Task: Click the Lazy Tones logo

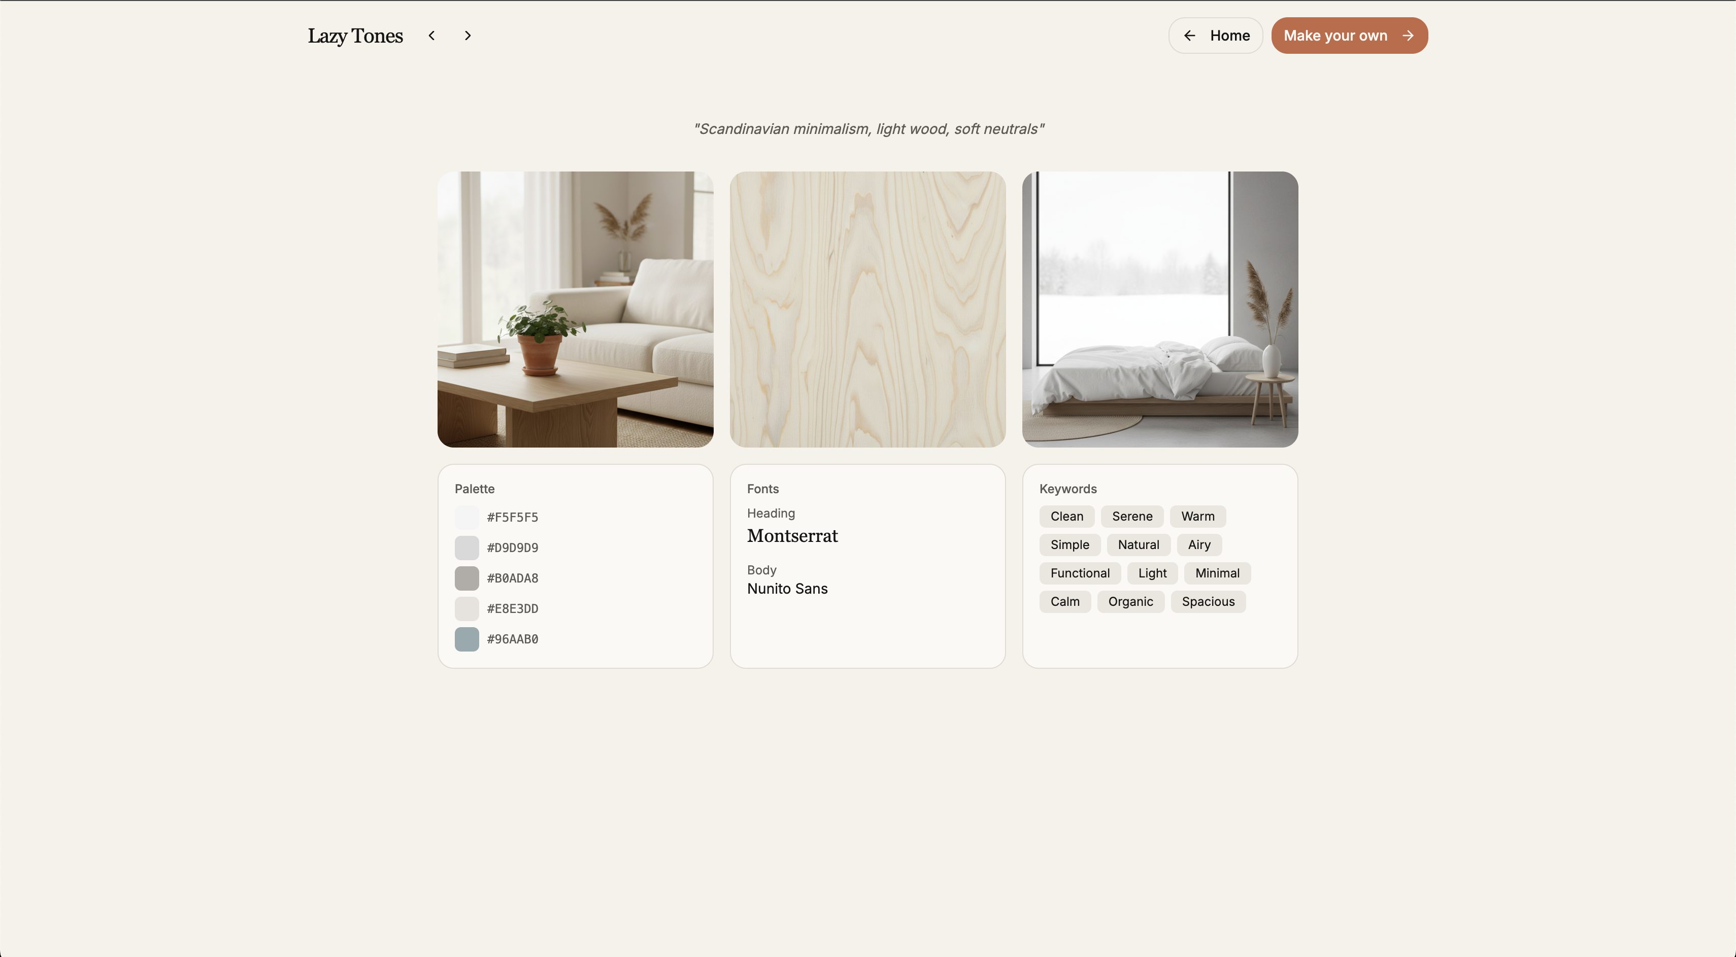Action: pyautogui.click(x=355, y=36)
